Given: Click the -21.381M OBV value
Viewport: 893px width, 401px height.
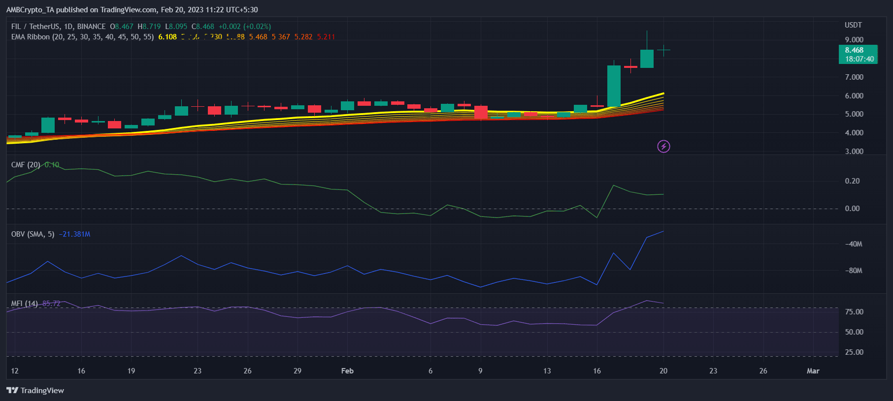Looking at the screenshot, I should coord(74,234).
